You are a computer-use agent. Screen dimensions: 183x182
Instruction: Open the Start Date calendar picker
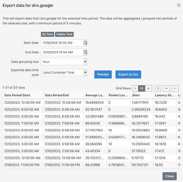coord(85,43)
